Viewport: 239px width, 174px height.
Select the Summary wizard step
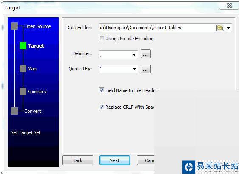(x=37, y=92)
